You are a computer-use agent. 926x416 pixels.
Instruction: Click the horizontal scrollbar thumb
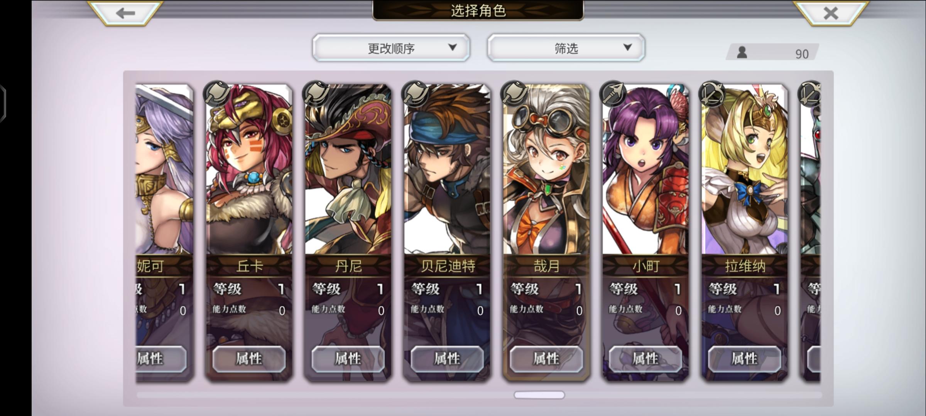[x=539, y=395]
